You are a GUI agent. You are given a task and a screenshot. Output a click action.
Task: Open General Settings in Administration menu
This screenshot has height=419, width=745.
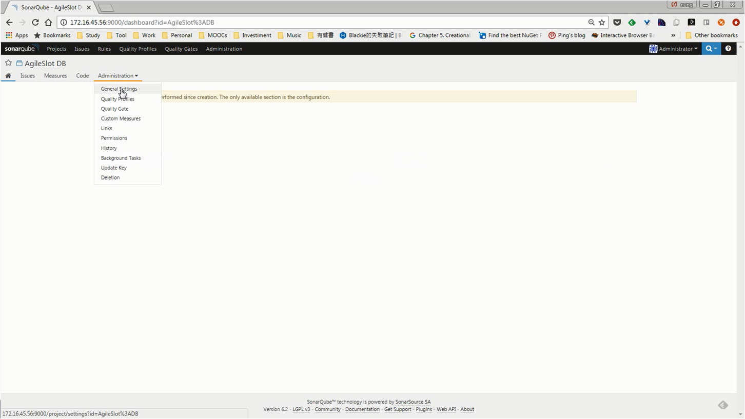[119, 89]
